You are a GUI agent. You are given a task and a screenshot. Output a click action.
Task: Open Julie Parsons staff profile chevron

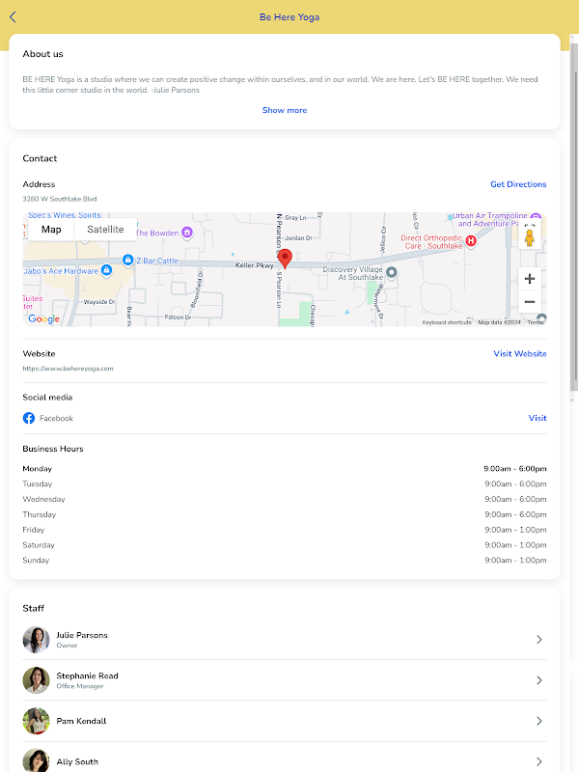(x=539, y=640)
